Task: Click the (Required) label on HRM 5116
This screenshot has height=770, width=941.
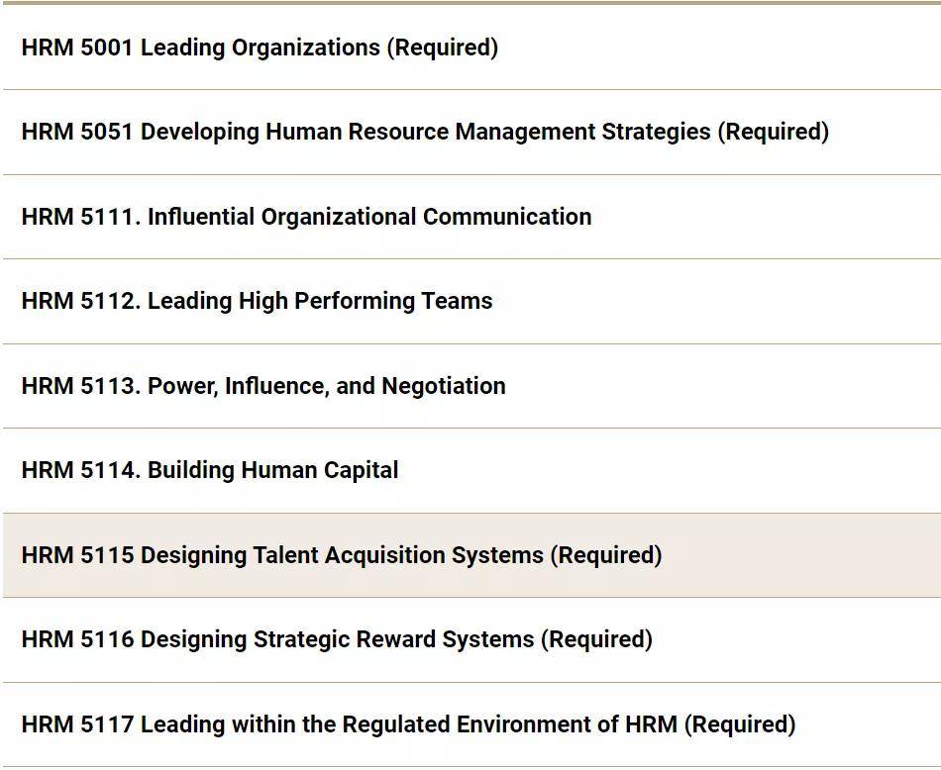Action: [x=597, y=640]
